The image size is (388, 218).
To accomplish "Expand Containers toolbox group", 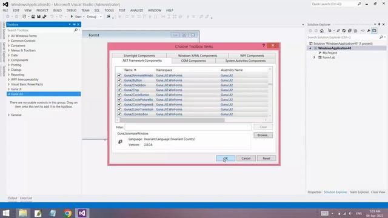I will coord(9,45).
